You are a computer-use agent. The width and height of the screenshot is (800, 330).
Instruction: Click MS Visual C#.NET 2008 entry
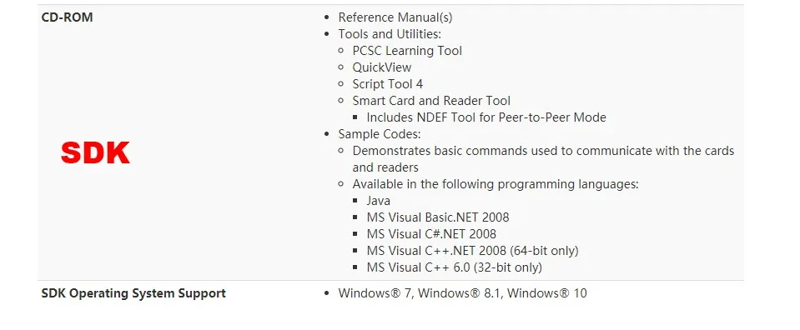[431, 234]
